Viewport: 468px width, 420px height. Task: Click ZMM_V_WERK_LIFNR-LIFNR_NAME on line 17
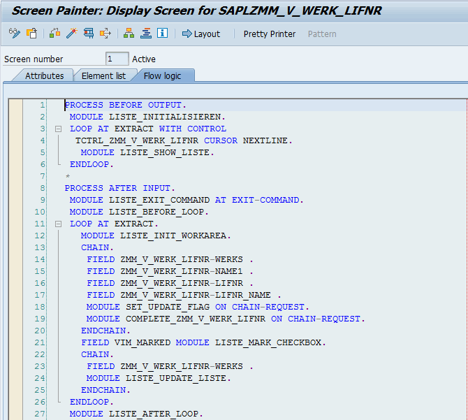[x=196, y=295]
